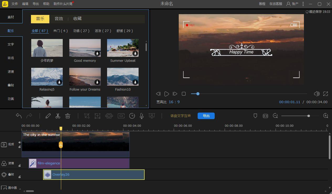Open the mosaic tool
Screen dimensions: 332x194
[x=109, y=116]
